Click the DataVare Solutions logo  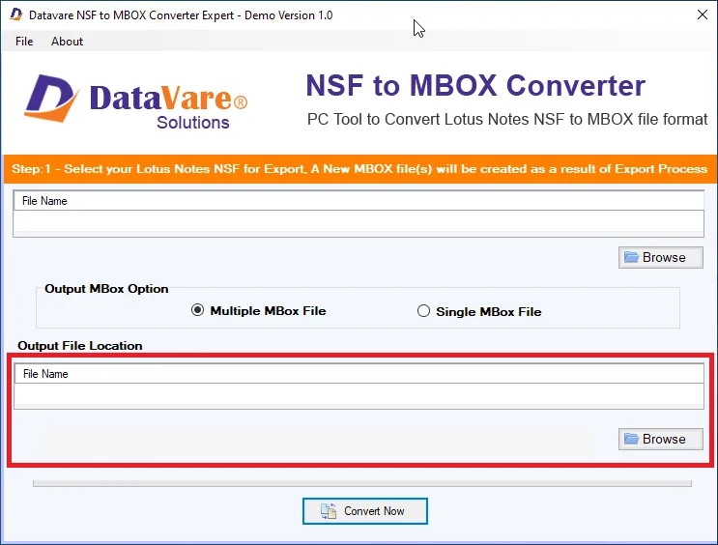pos(135,101)
